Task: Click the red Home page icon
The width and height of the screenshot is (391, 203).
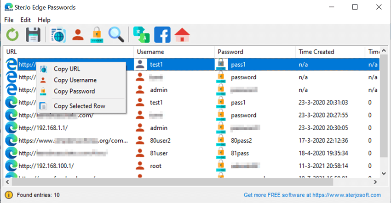Action: [x=182, y=35]
